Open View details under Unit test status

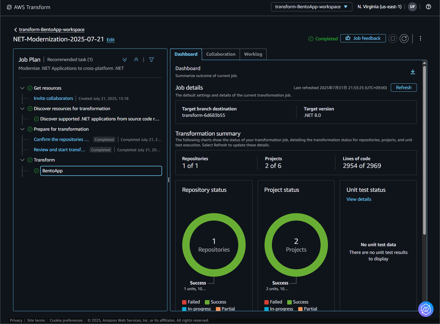pyautogui.click(x=359, y=199)
